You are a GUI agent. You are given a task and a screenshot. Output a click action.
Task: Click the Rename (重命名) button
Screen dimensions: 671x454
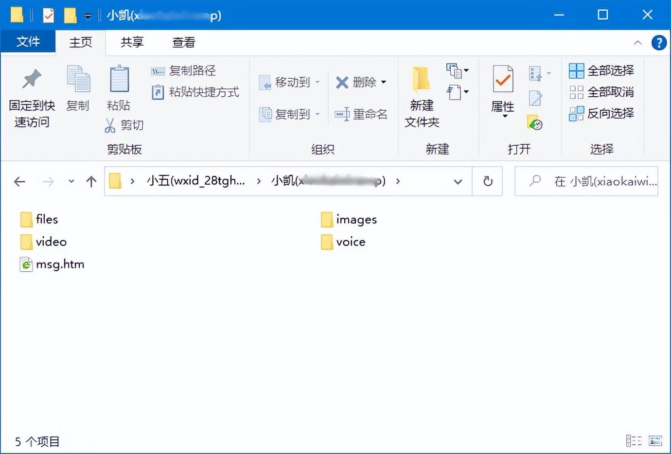[361, 114]
